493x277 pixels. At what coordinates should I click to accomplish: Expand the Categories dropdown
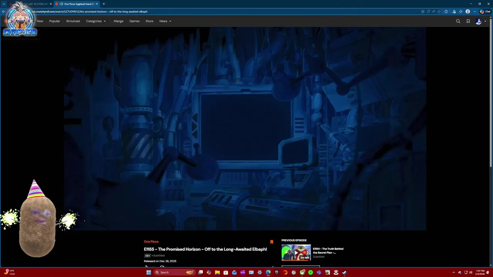click(96, 21)
